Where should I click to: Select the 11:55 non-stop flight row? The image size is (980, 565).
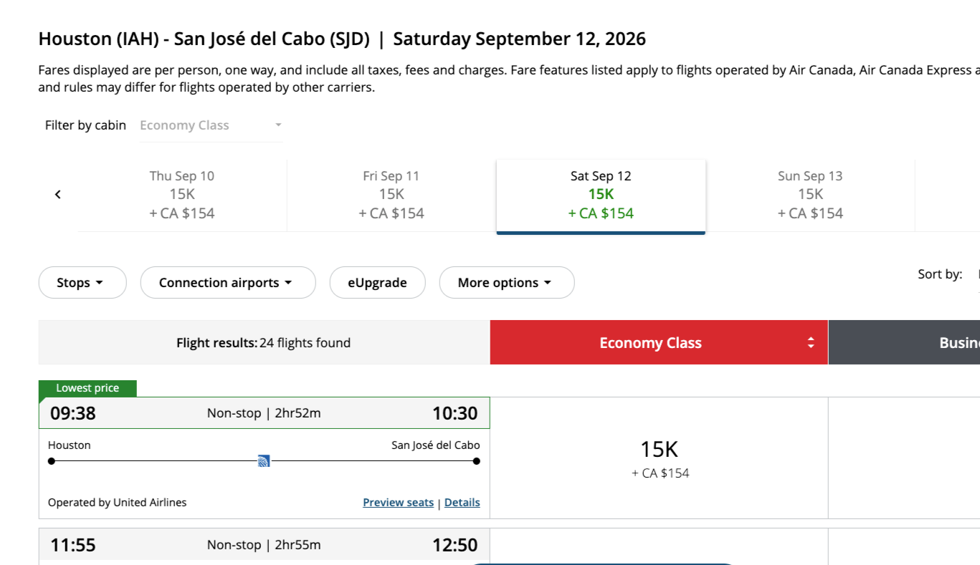click(x=264, y=546)
